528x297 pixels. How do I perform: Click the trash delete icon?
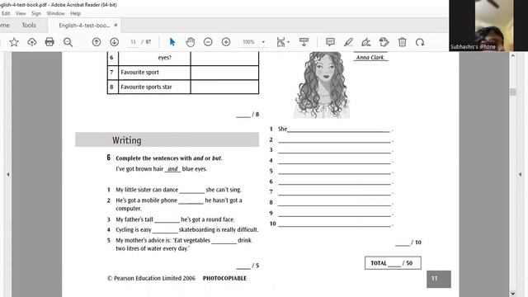point(402,42)
